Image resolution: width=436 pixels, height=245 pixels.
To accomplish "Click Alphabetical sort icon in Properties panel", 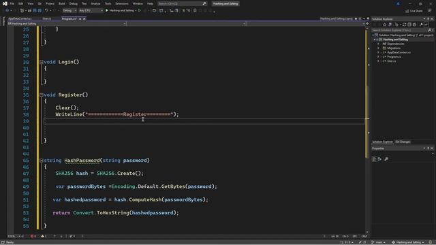I will pos(379,159).
